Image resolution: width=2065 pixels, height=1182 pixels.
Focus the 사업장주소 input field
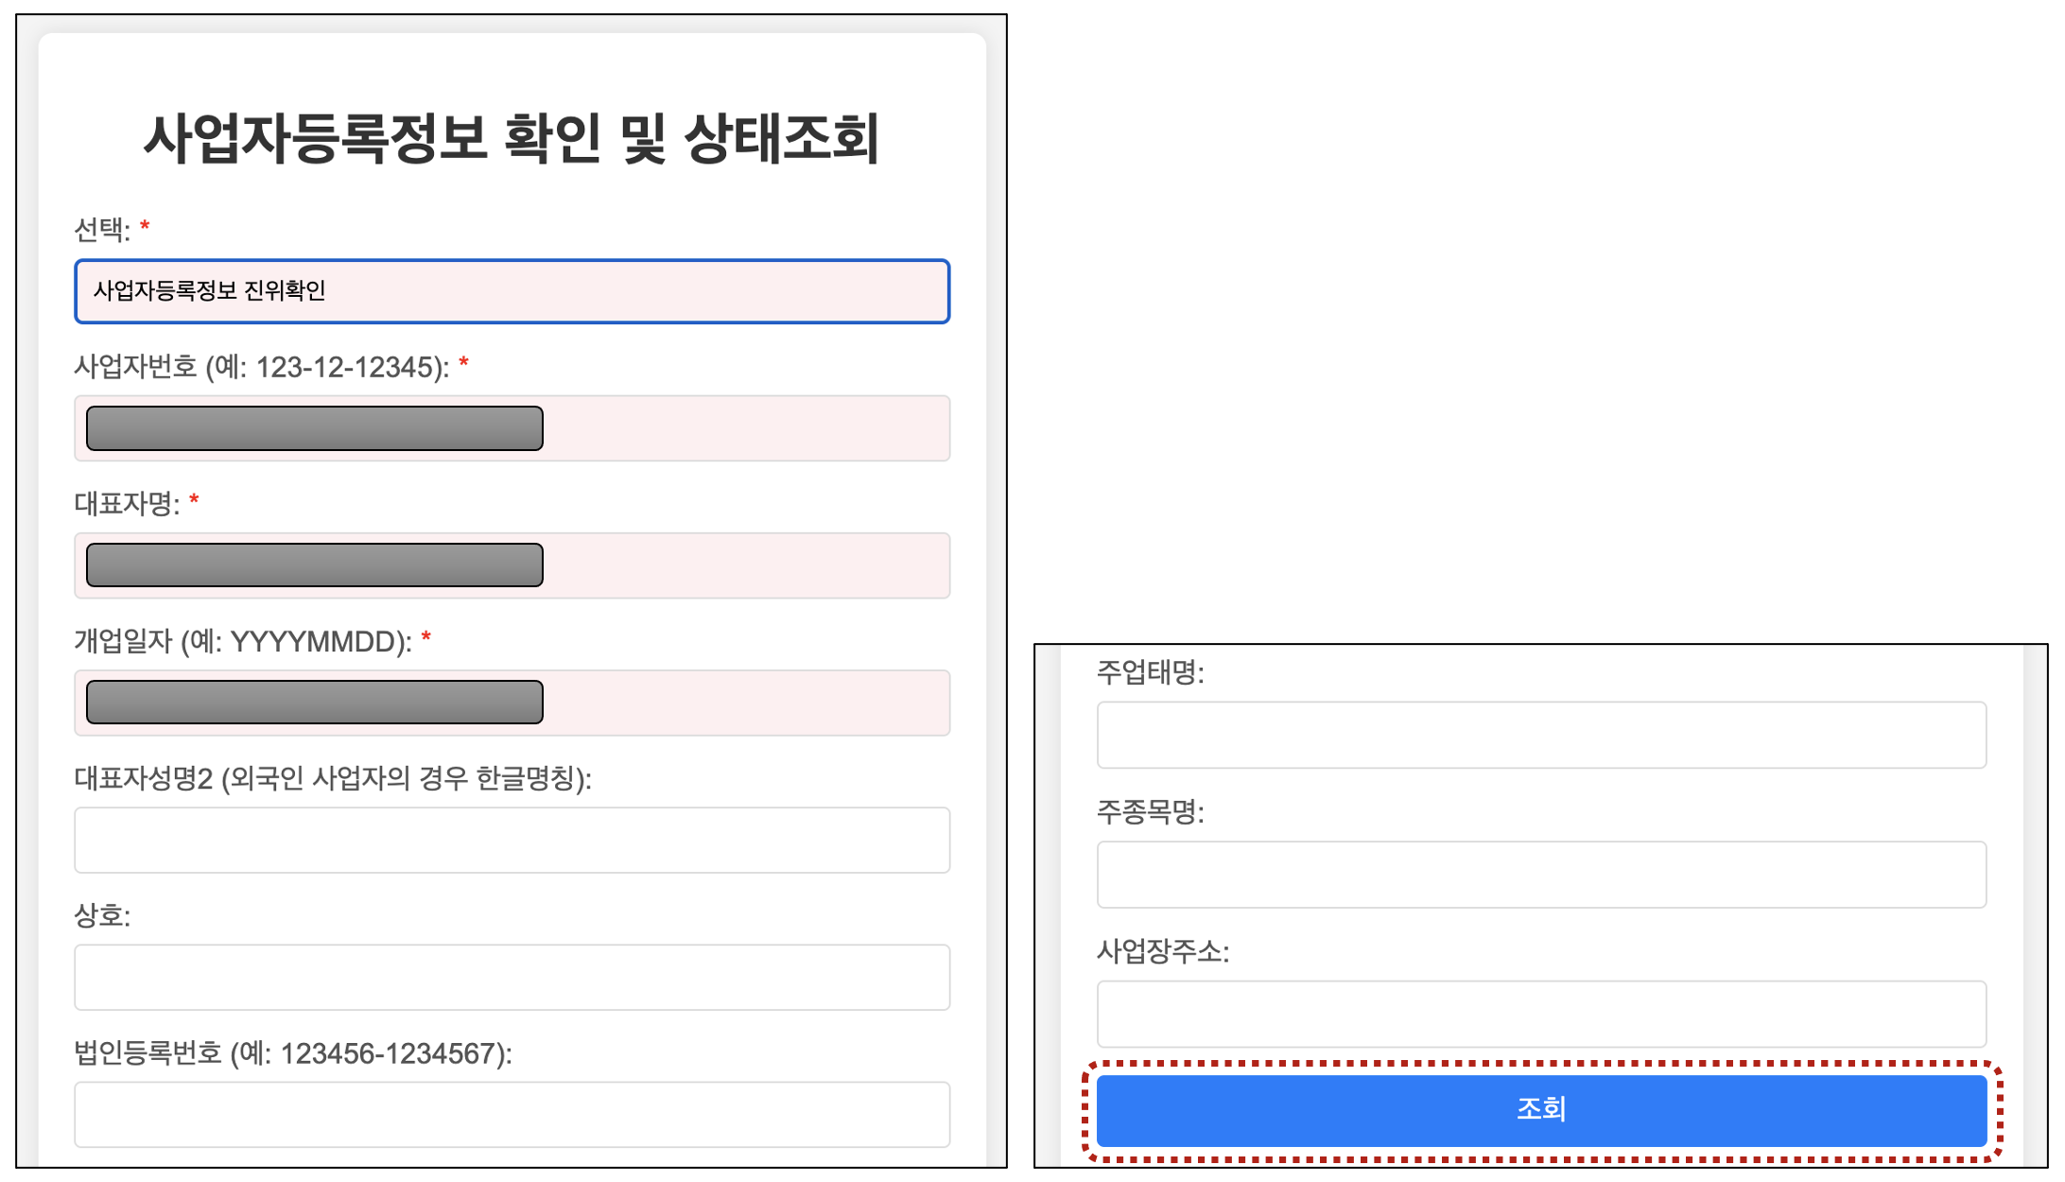[x=1540, y=1013]
